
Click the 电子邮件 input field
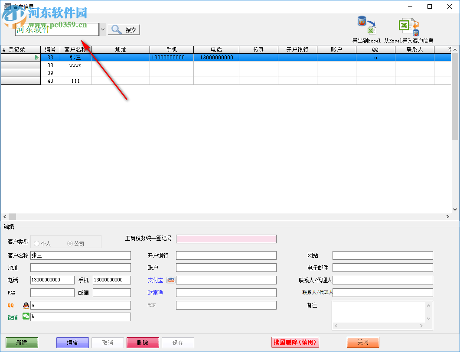coord(383,268)
